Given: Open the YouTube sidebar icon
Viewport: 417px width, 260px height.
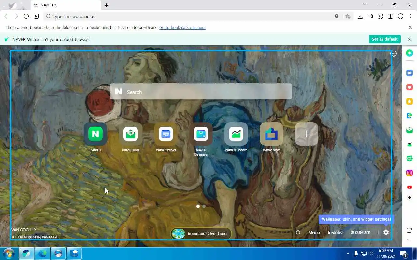Looking at the screenshot, I should 410,187.
